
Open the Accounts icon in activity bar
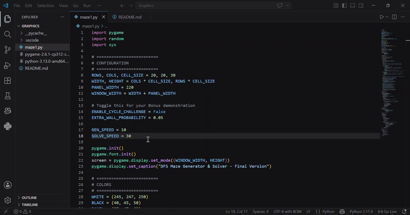[x=8, y=185]
